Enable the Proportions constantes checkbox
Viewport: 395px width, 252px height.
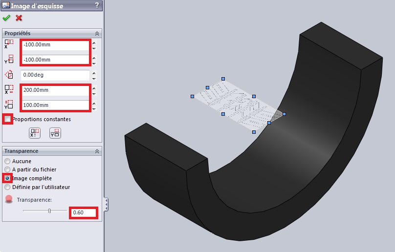click(x=8, y=119)
